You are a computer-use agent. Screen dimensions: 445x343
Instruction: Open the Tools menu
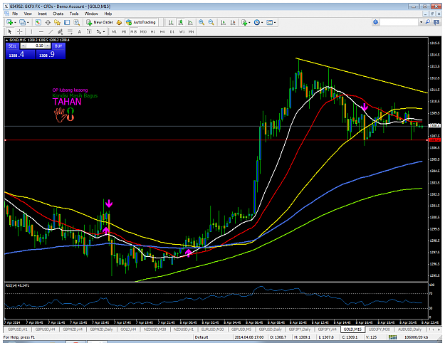pyautogui.click(x=74, y=14)
